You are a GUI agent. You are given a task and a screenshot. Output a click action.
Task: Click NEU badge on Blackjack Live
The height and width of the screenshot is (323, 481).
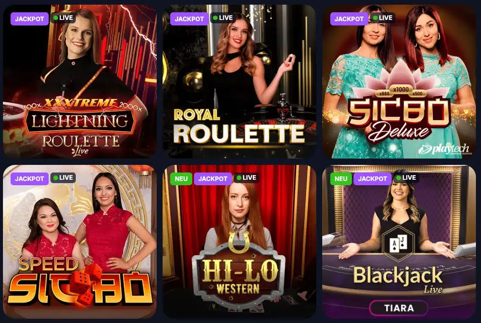coord(341,179)
